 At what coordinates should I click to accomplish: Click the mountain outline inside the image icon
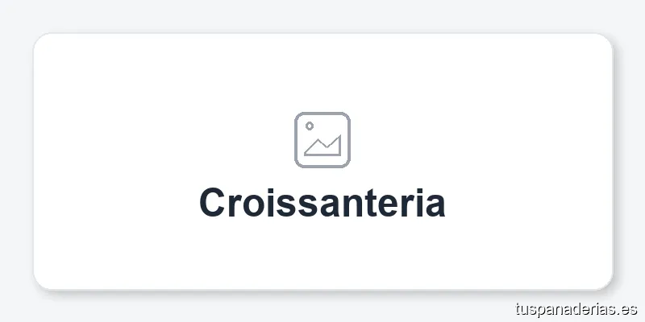[325, 148]
